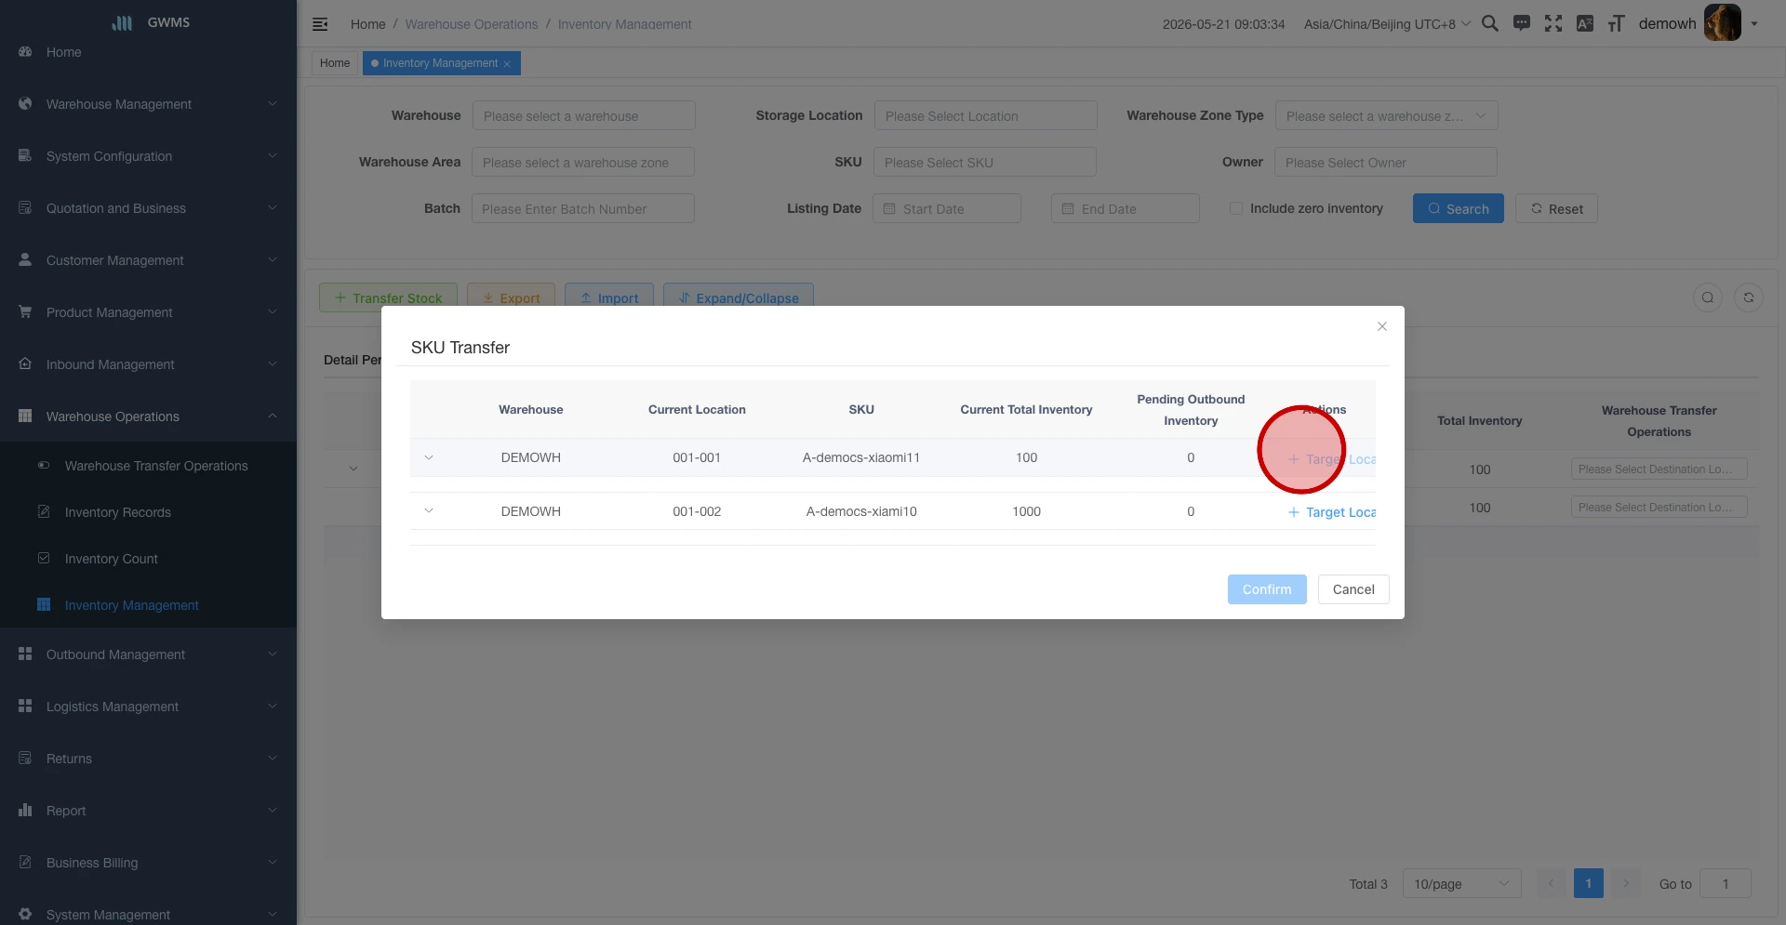Click Cancel in SKU Transfer dialog

1353,589
